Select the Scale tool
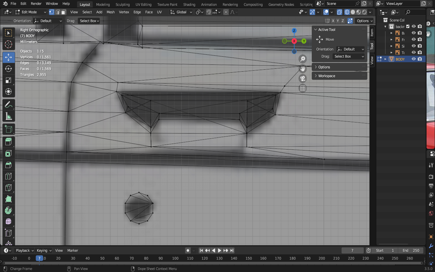 [x=8, y=80]
